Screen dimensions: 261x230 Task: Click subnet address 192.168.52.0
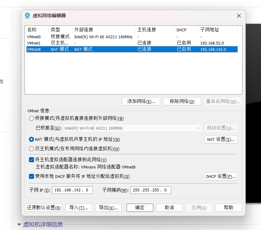click(x=212, y=43)
